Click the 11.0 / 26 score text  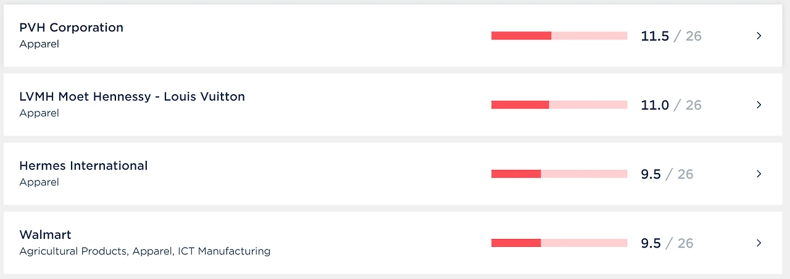point(671,105)
